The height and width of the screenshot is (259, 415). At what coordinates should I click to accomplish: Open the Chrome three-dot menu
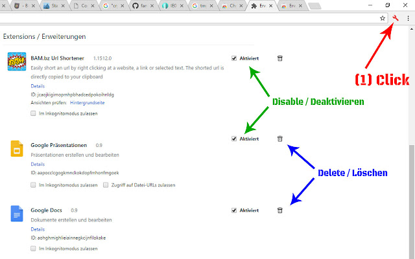[x=408, y=18]
